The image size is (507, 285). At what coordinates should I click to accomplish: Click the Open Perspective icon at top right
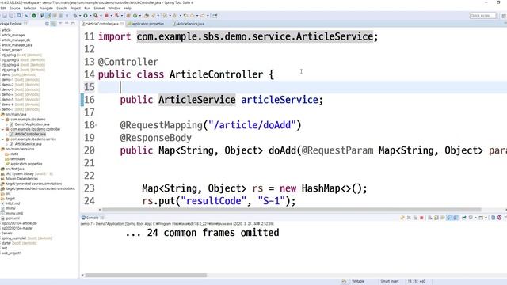click(x=504, y=16)
